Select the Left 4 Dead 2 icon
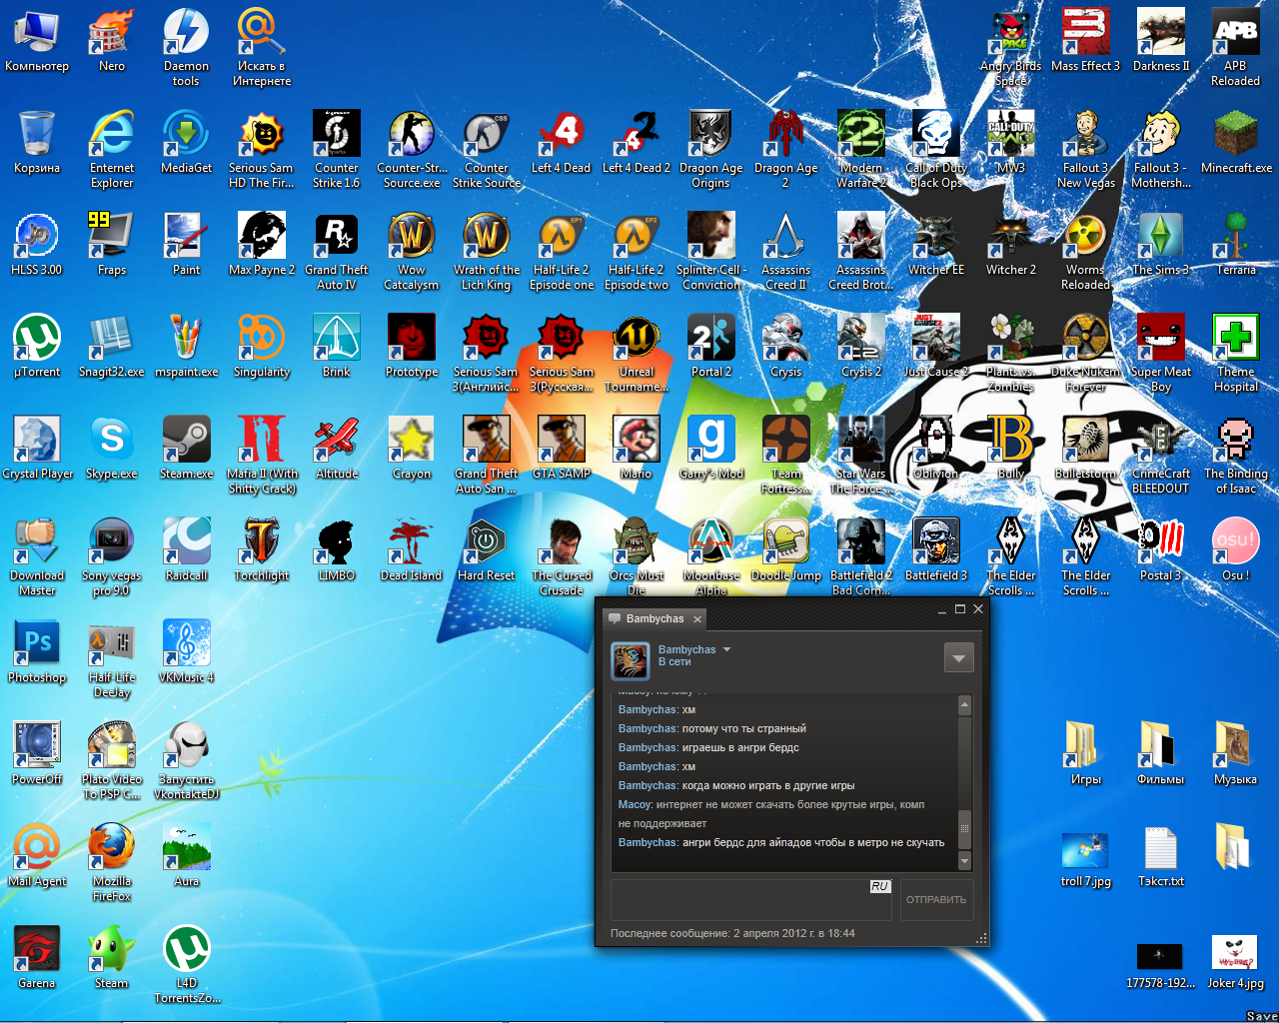 (x=636, y=142)
